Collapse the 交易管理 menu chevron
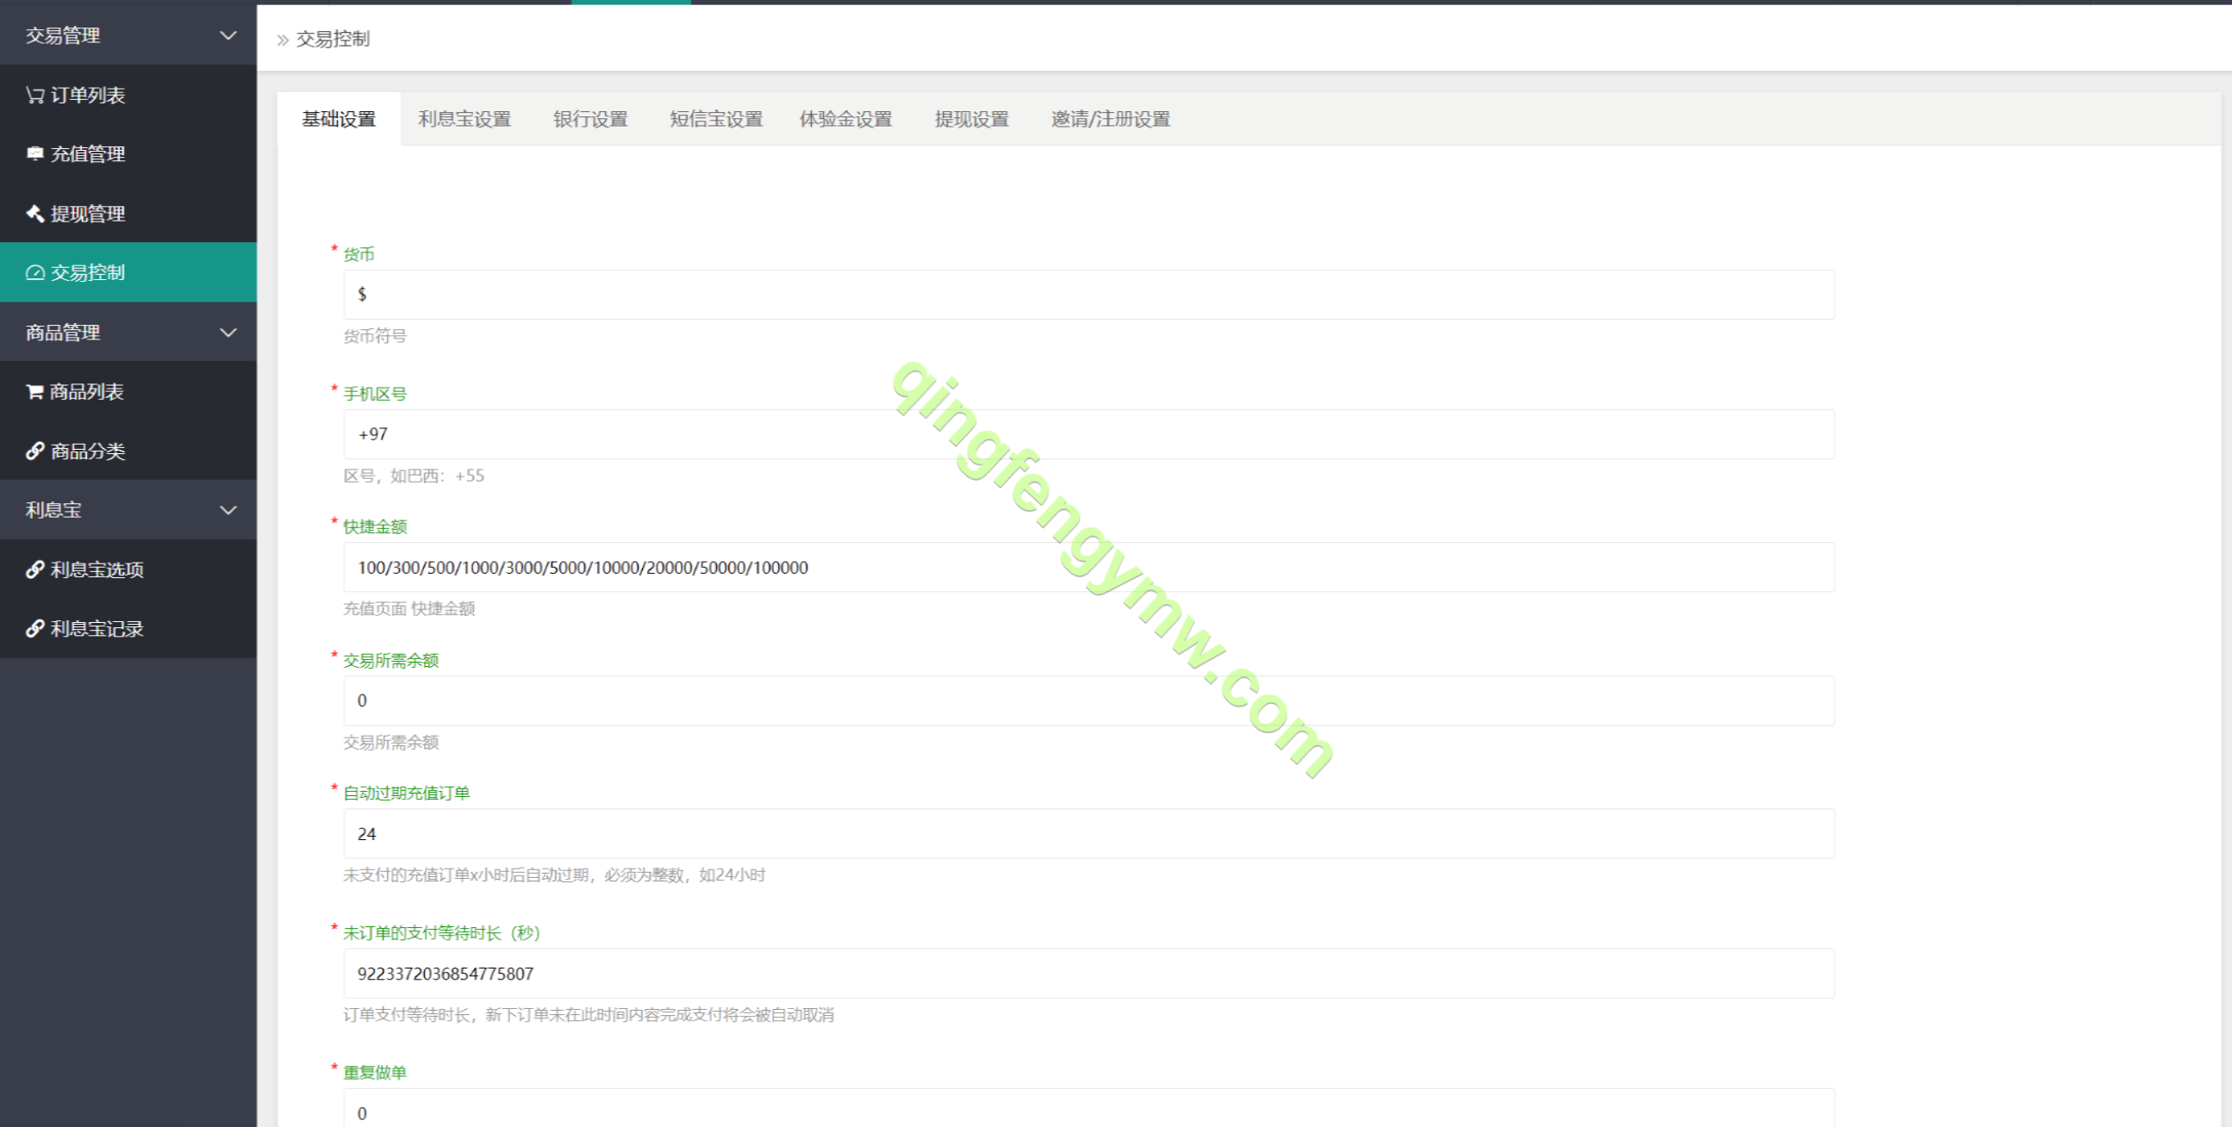 click(x=228, y=35)
